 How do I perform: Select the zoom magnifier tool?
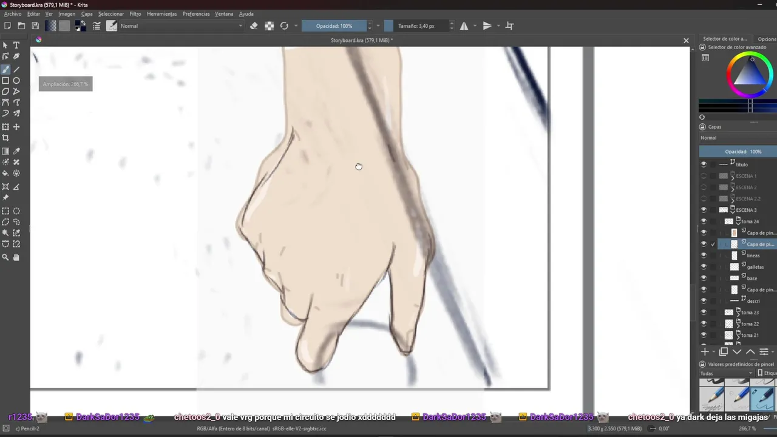[5, 257]
